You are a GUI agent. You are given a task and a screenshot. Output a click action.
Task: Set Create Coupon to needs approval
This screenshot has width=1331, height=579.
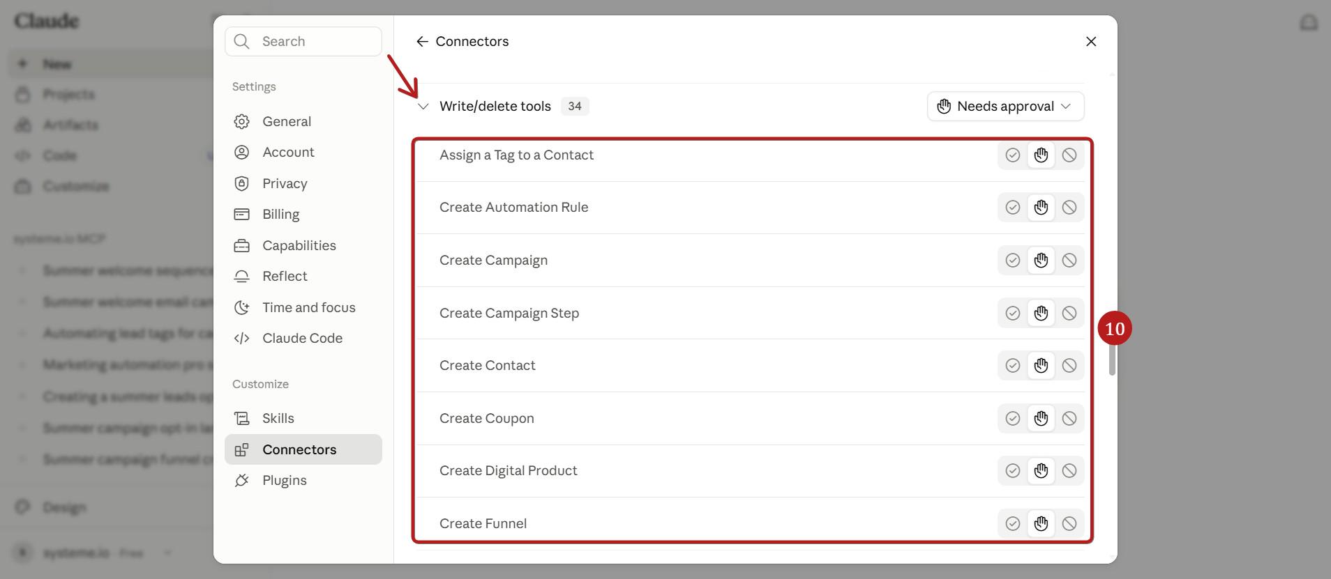click(1041, 419)
